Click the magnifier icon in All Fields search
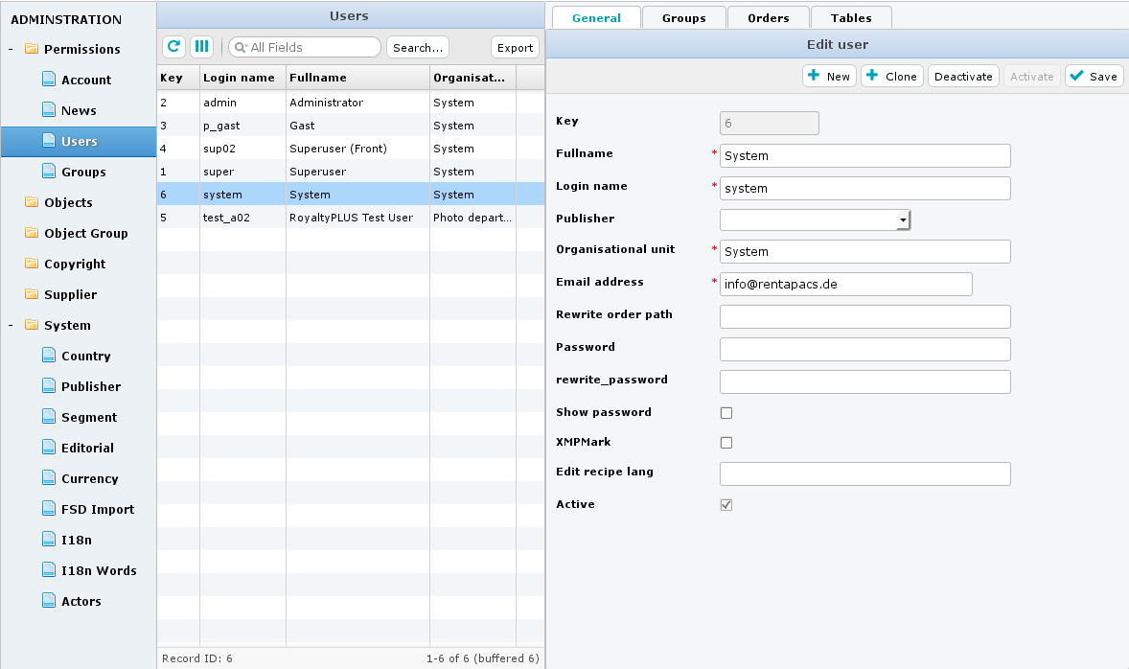The image size is (1129, 669). tap(240, 47)
